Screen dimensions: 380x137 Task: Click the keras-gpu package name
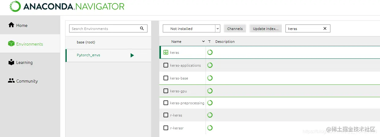tap(178, 91)
